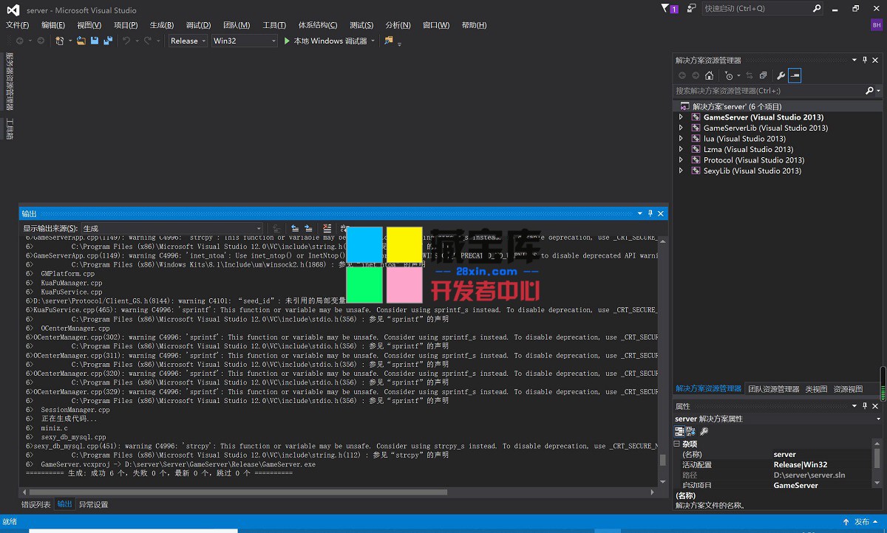Click the Quick Launch magnifier icon

(817, 9)
